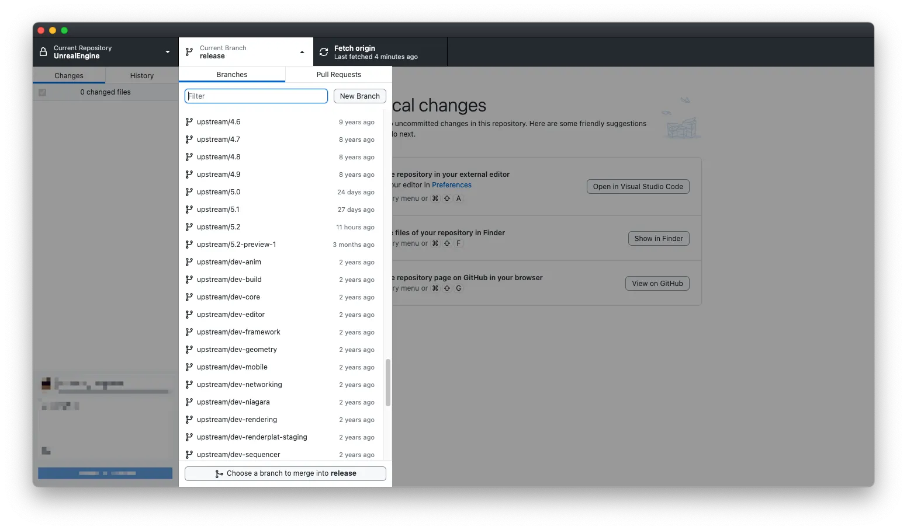
Task: Open the Preferences link
Action: [x=451, y=185]
